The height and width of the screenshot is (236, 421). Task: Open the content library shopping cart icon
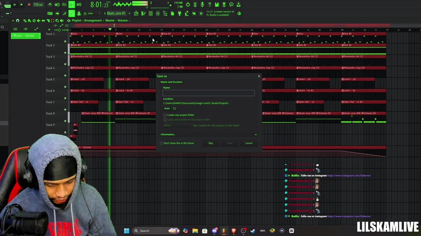coord(201,13)
